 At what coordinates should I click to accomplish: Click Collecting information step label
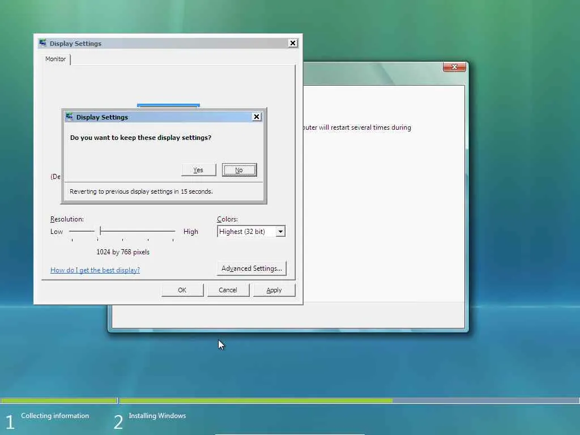click(x=55, y=416)
